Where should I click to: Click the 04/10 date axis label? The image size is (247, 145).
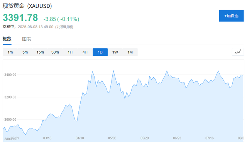pos(80,138)
